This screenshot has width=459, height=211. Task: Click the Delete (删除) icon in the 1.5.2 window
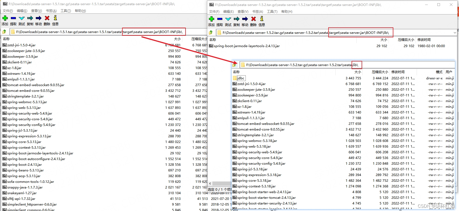[x=253, y=19]
